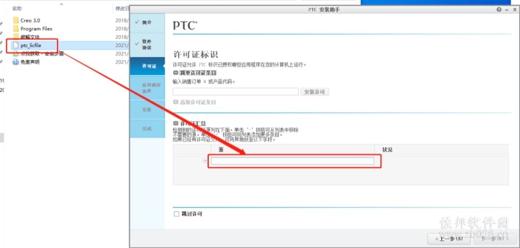Viewport: 520px width, 248px height.
Task: Click the minus button beside the source field
Action: click(x=205, y=161)
